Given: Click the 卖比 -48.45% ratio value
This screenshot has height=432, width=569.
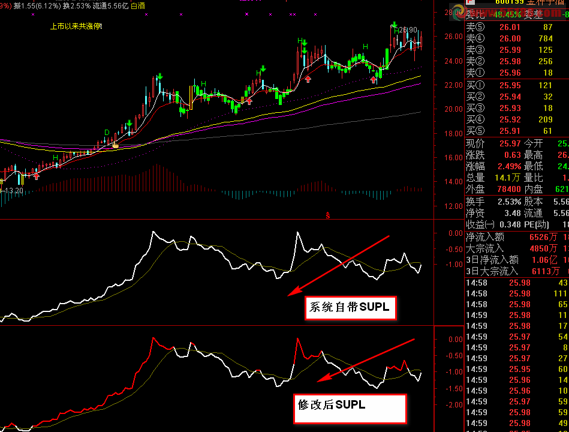Looking at the screenshot, I should point(507,14).
